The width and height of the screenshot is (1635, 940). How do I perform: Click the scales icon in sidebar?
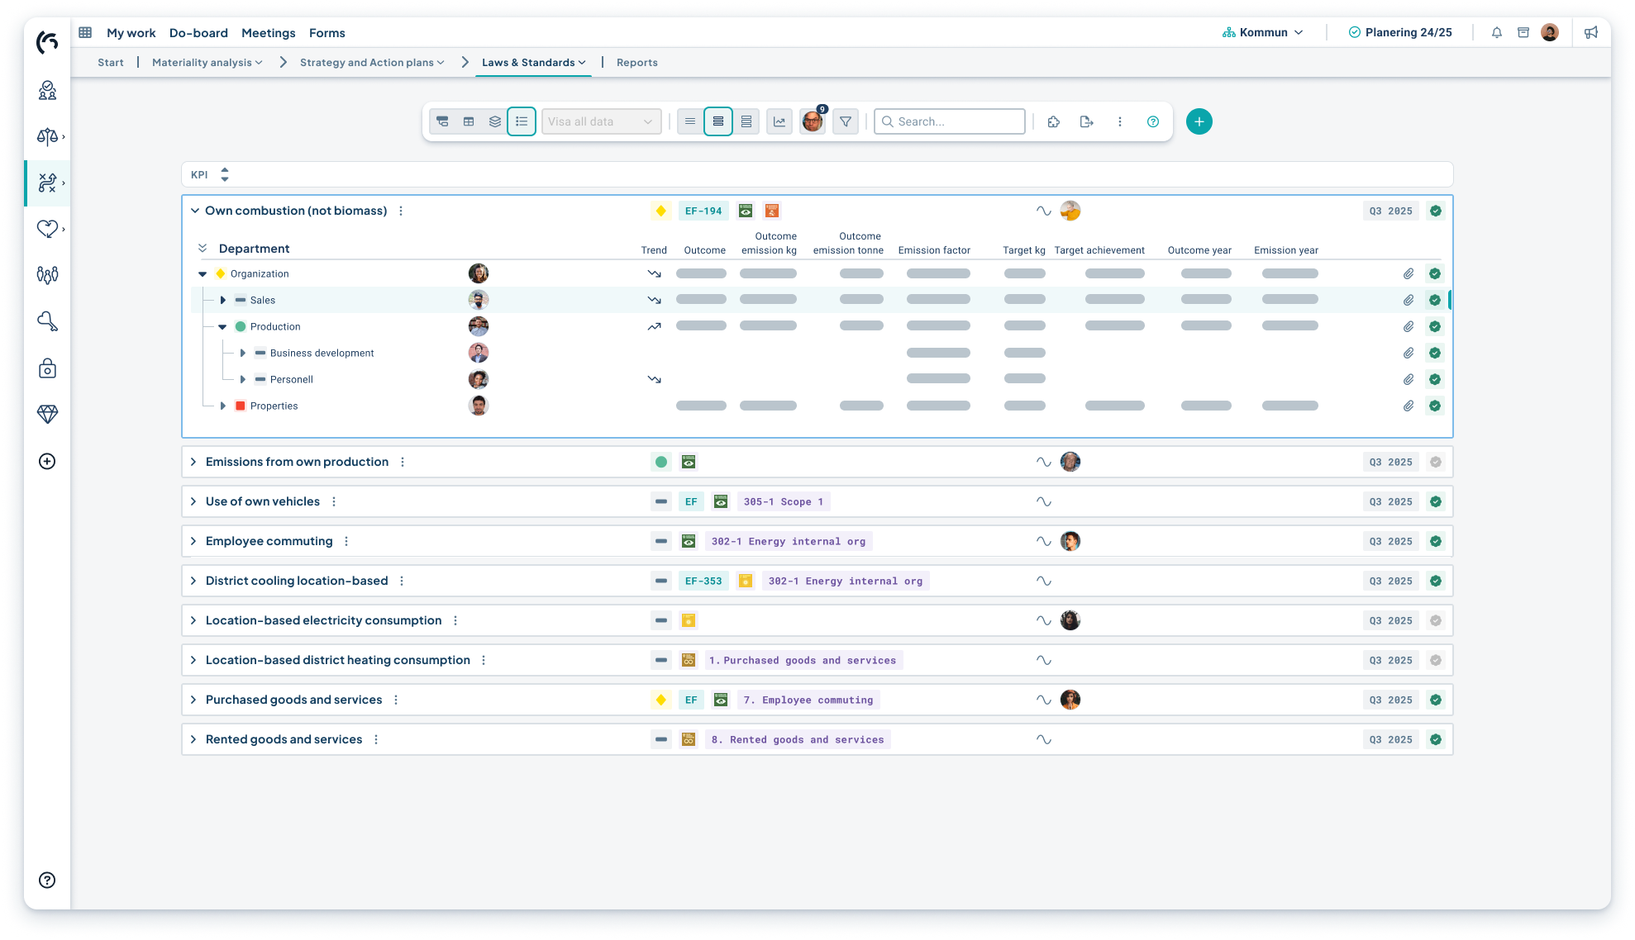[47, 136]
